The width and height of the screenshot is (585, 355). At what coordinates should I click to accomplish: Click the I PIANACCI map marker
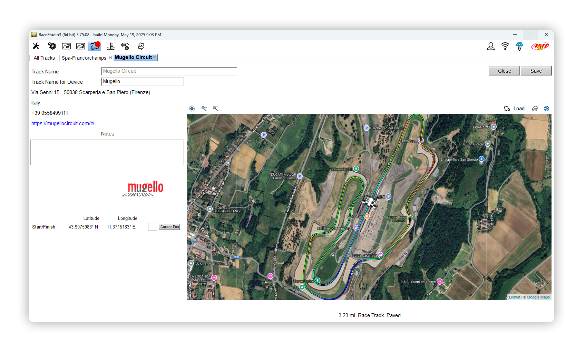(x=494, y=127)
